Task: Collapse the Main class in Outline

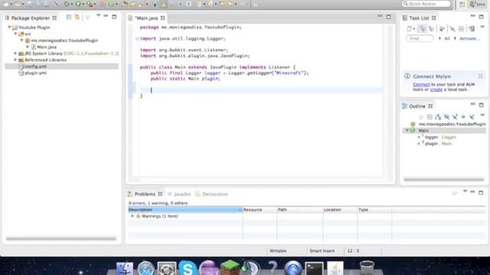Action: click(x=407, y=131)
